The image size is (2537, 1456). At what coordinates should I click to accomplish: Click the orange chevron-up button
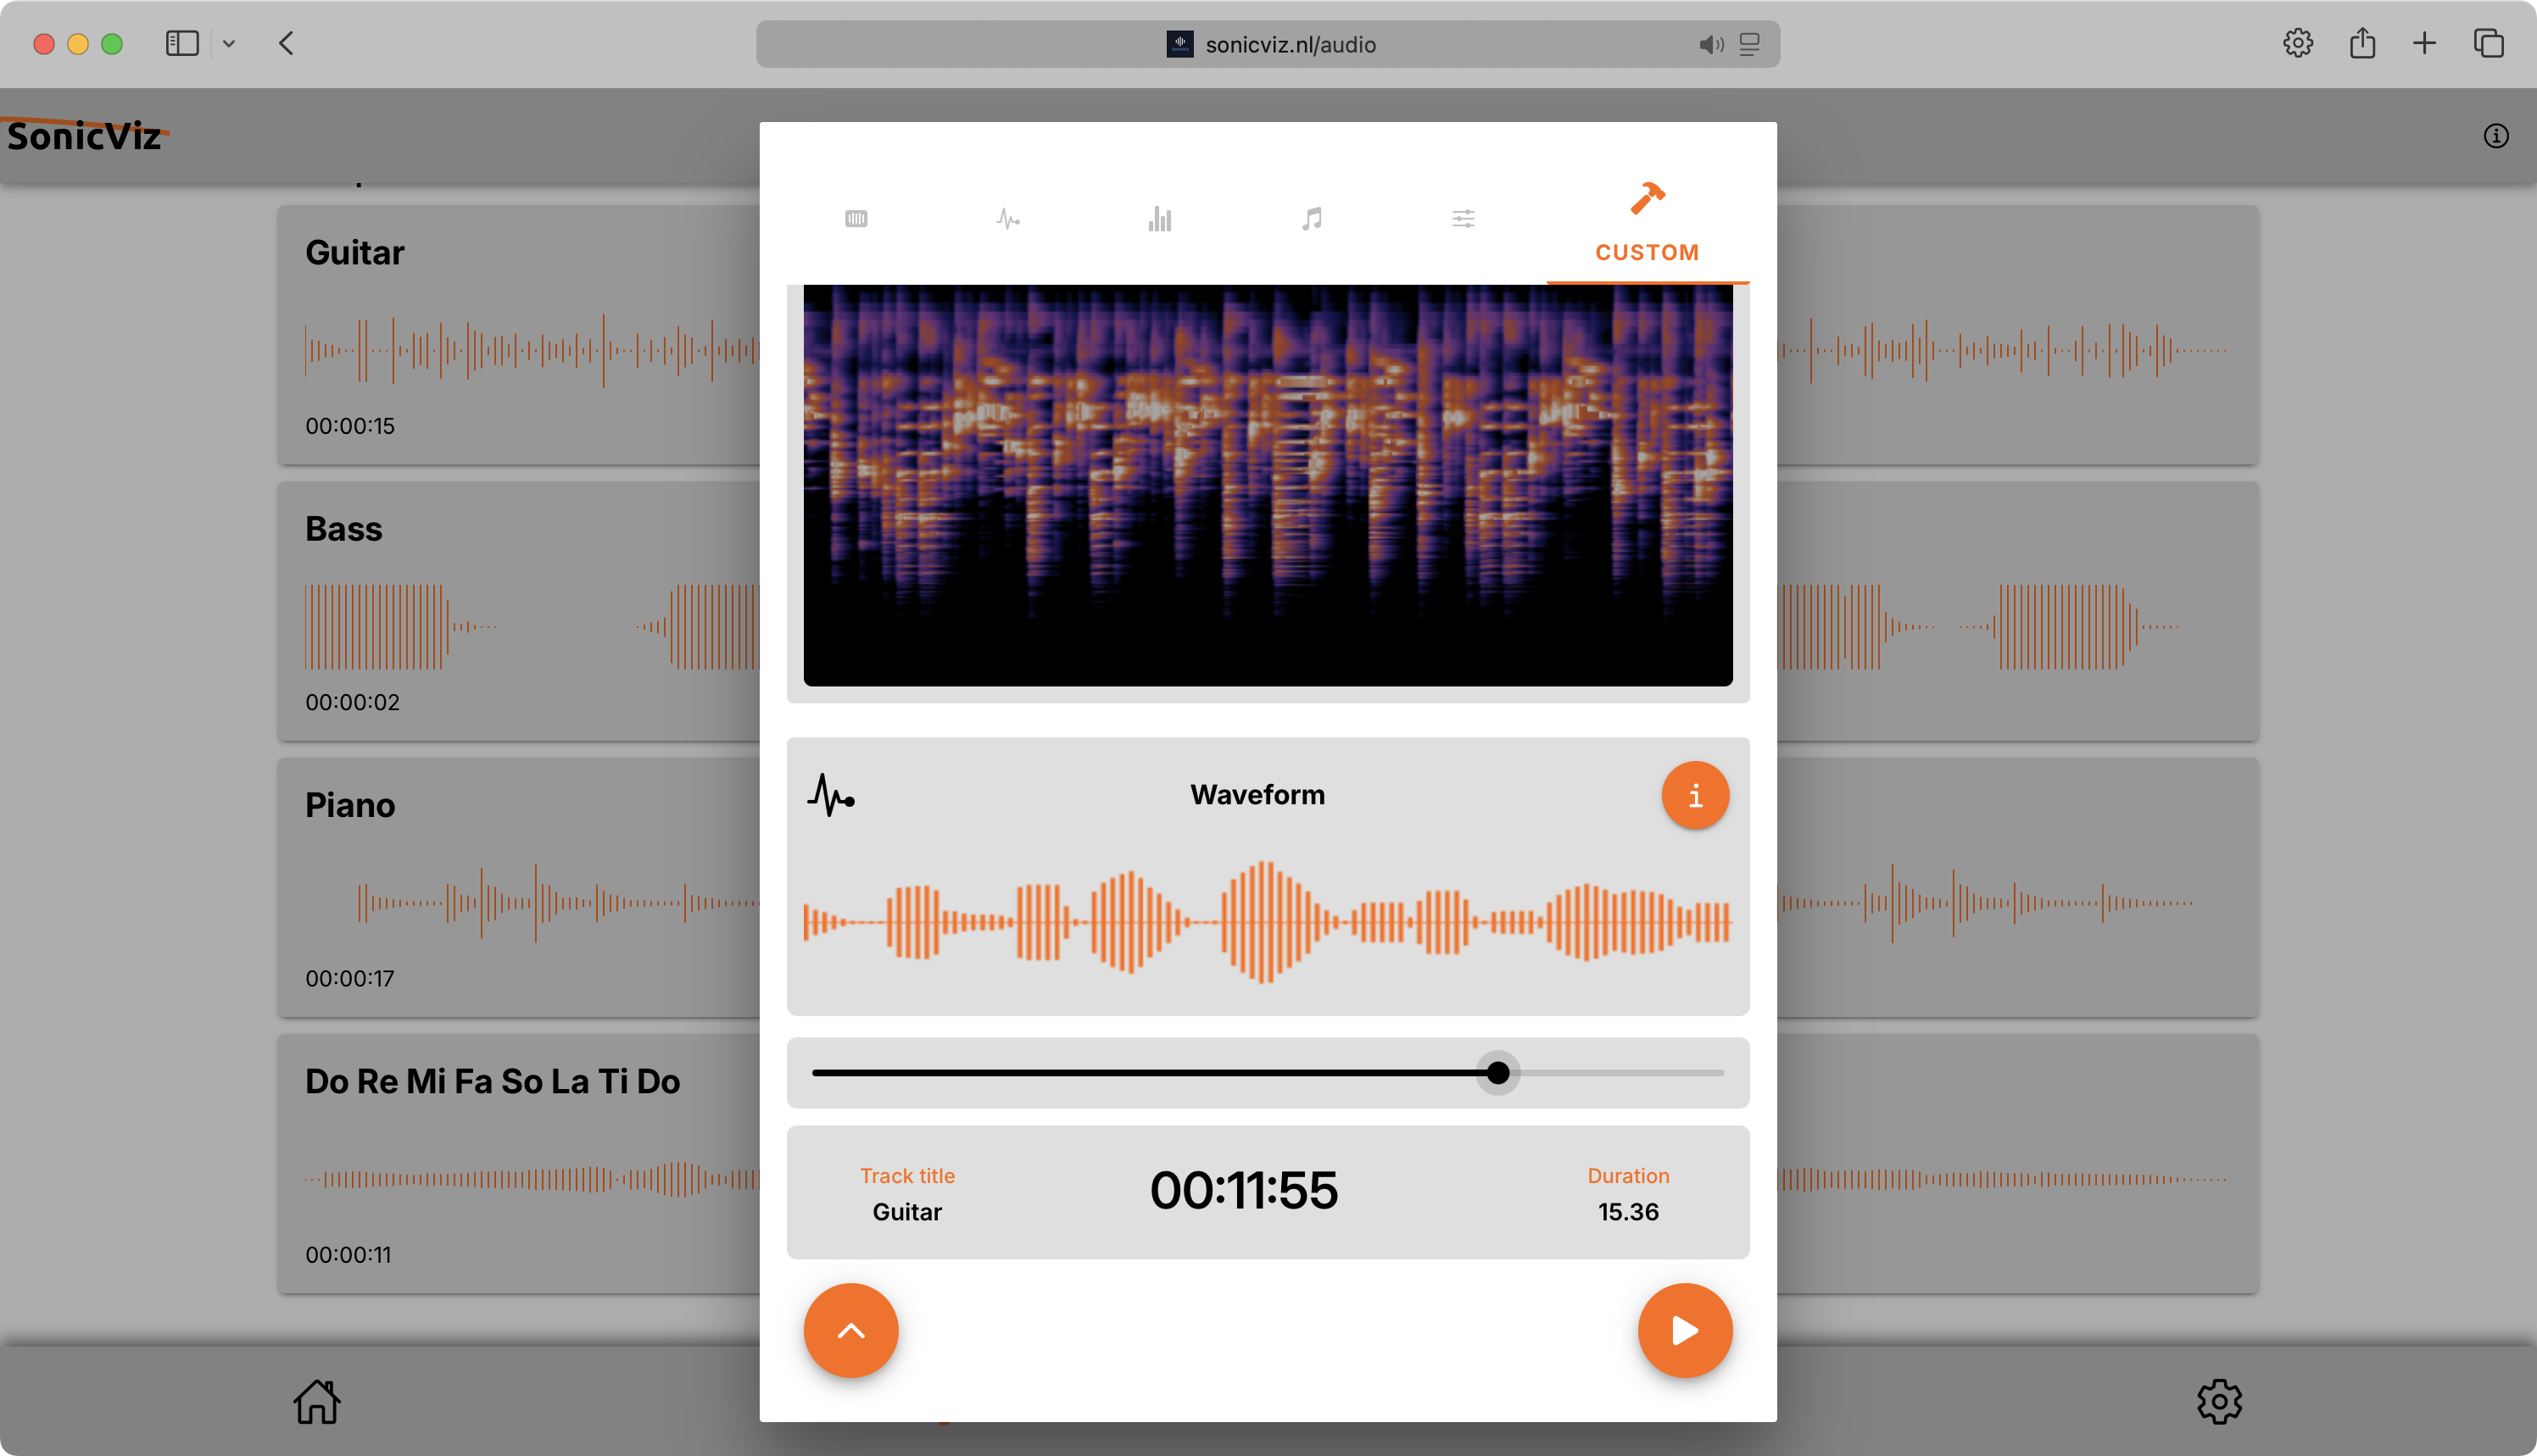(850, 1330)
